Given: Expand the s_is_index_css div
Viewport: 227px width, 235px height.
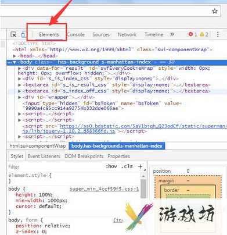Looking at the screenshot, I should click(x=20, y=79).
